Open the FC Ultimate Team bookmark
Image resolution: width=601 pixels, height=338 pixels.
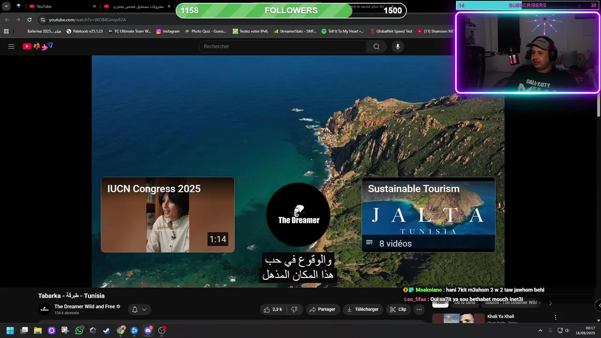(130, 31)
